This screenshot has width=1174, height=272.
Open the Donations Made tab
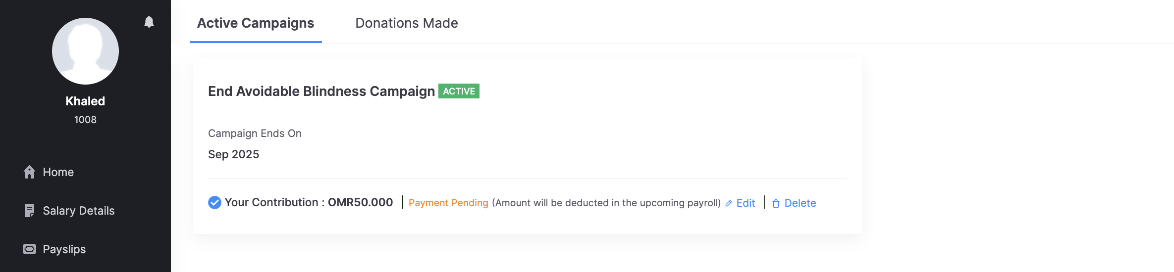(407, 23)
